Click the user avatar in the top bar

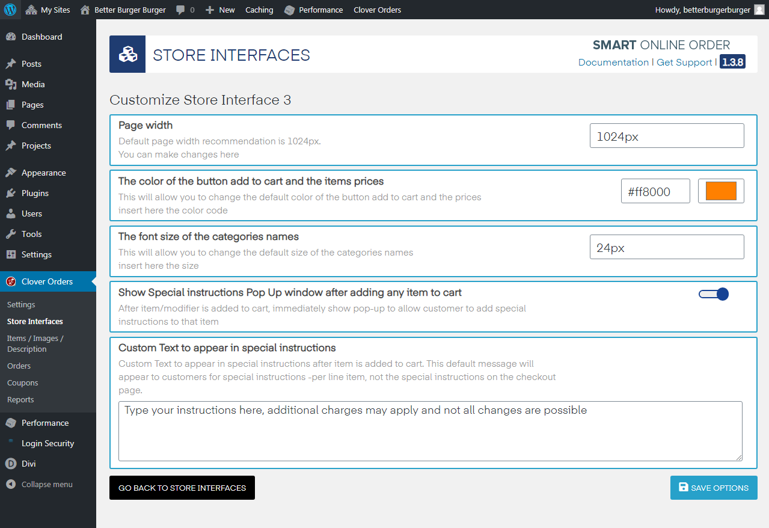pyautogui.click(x=759, y=10)
